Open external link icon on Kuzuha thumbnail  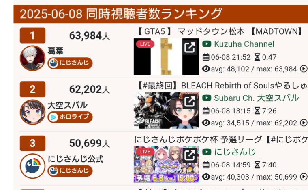pyautogui.click(x=190, y=47)
